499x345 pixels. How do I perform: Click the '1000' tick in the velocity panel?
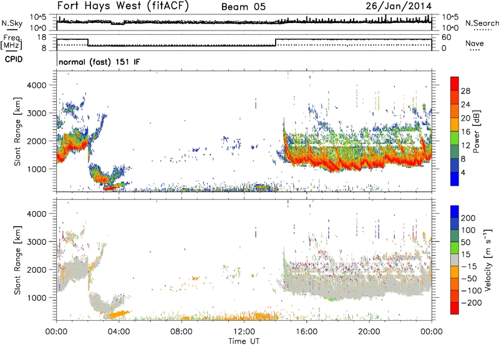(x=37, y=298)
